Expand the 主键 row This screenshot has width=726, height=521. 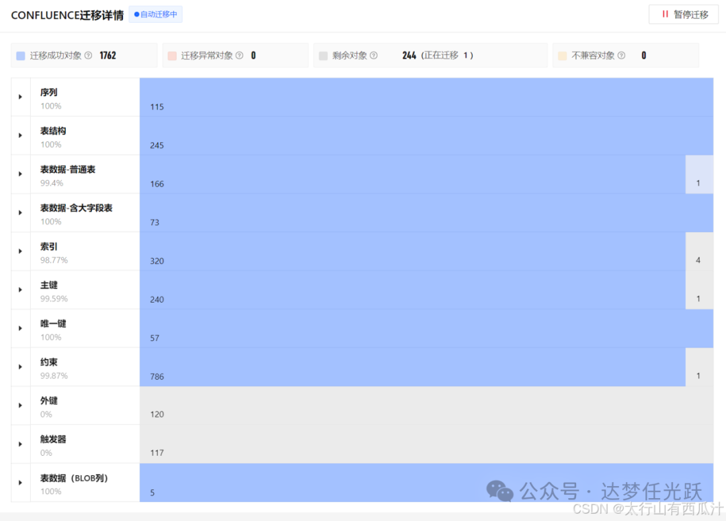coord(20,290)
